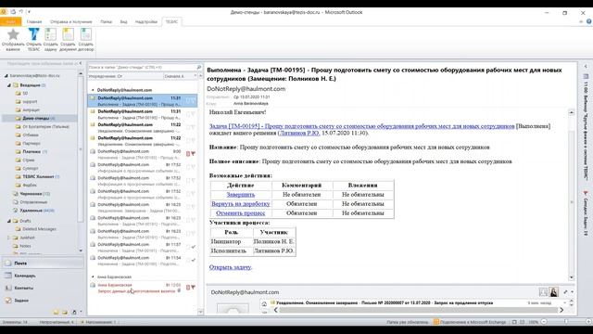
Task: Click the Outlook help question mark icon
Action: [x=589, y=21]
